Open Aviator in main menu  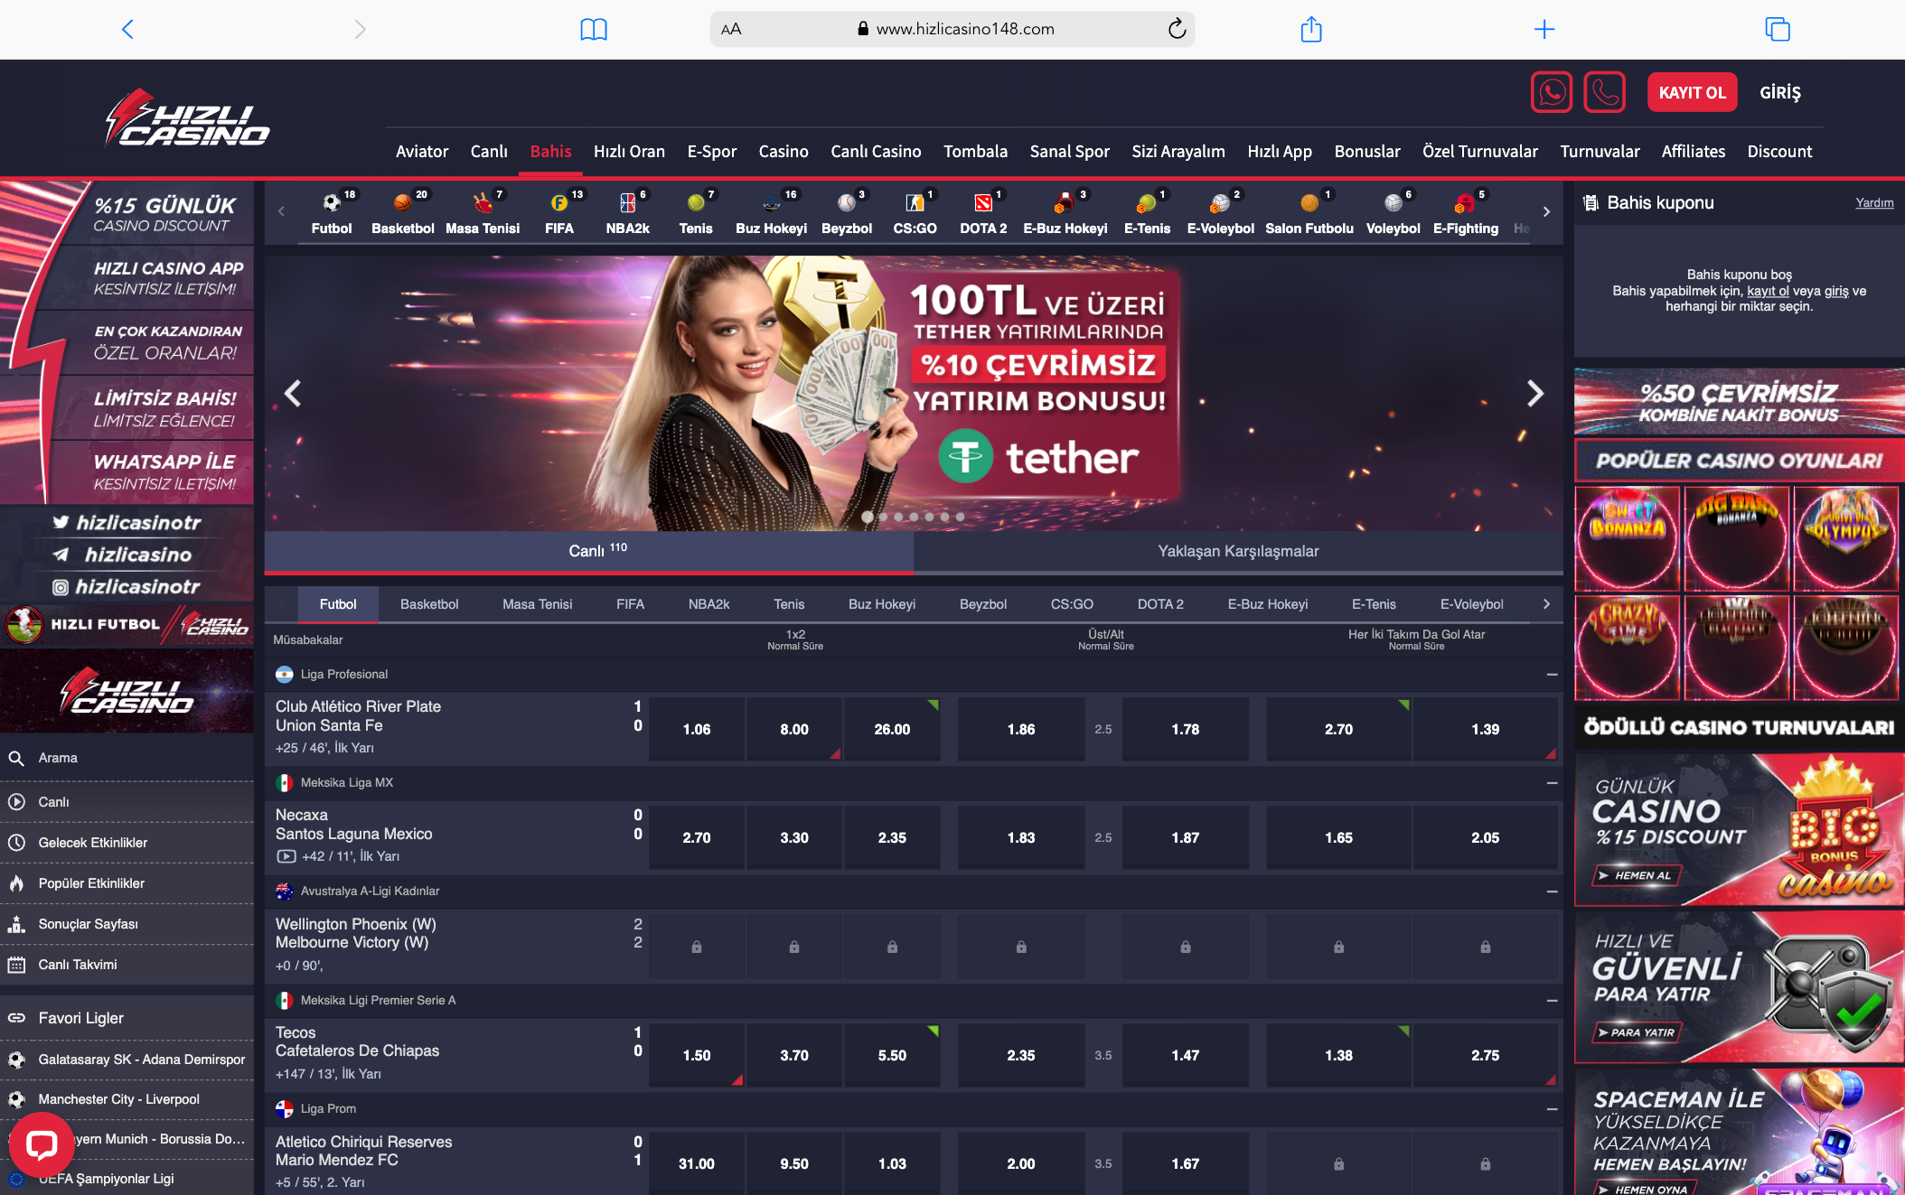(422, 152)
